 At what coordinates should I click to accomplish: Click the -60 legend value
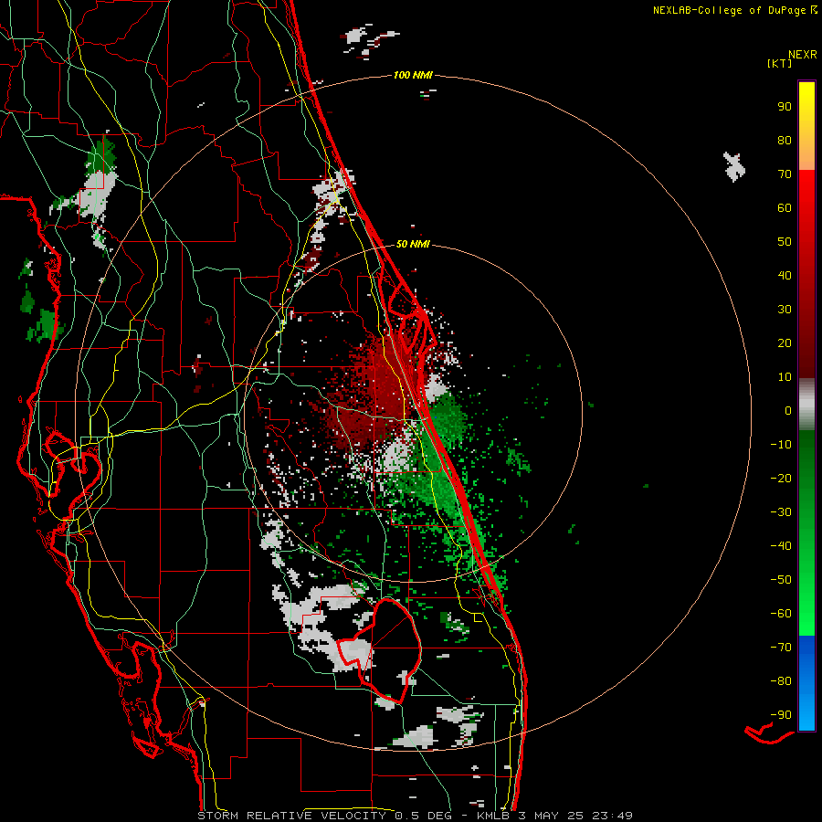point(781,614)
